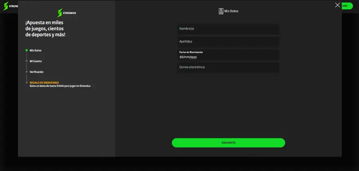The height and width of the screenshot is (171, 359).
Task: Click the Mis Datos heading text
Action: (231, 11)
